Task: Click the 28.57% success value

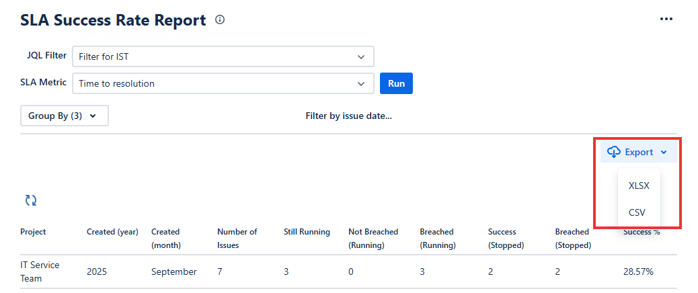Action: tap(638, 271)
